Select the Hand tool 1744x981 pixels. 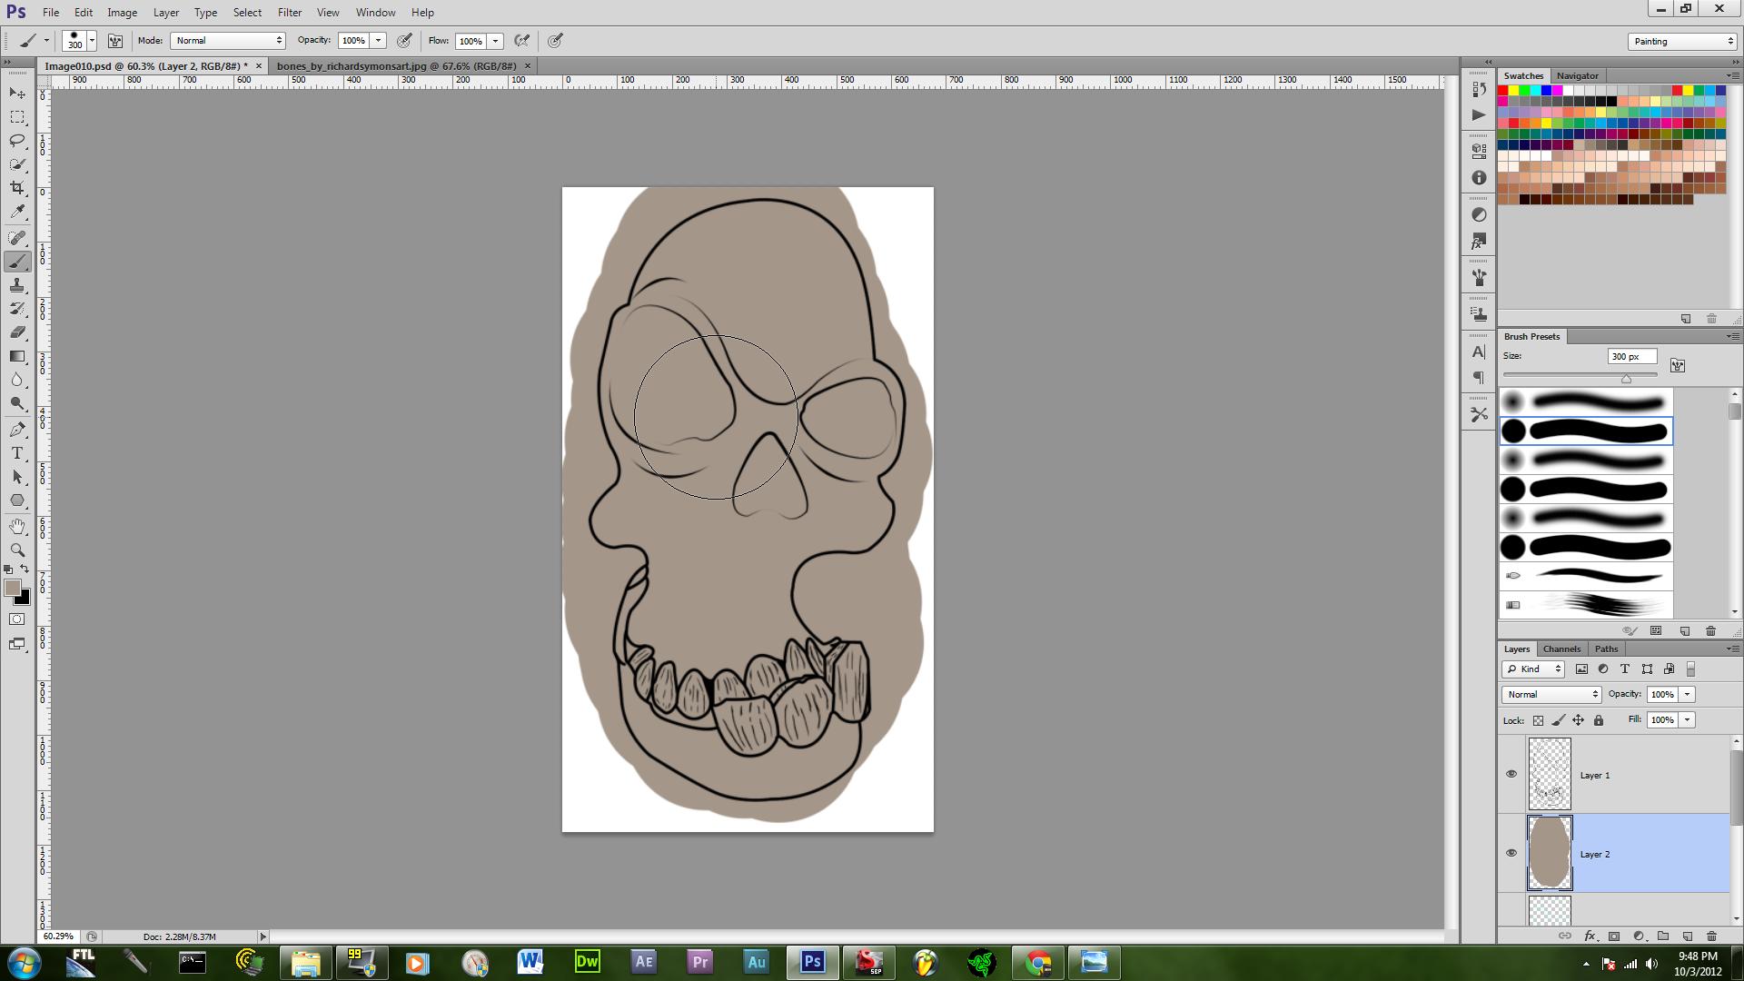click(17, 527)
